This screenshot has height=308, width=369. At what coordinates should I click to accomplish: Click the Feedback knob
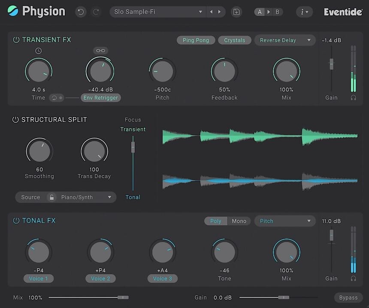pos(224,71)
